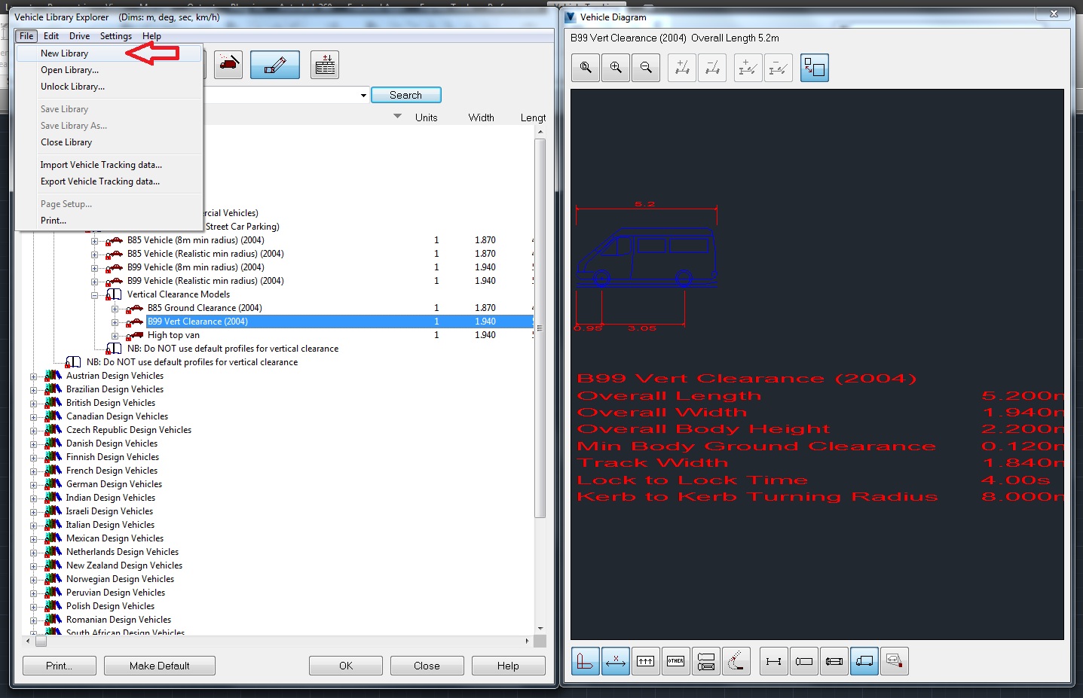Click the OK button
This screenshot has height=698, width=1083.
click(x=346, y=666)
